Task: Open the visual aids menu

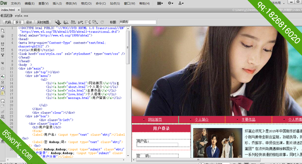Action: (x=95, y=22)
